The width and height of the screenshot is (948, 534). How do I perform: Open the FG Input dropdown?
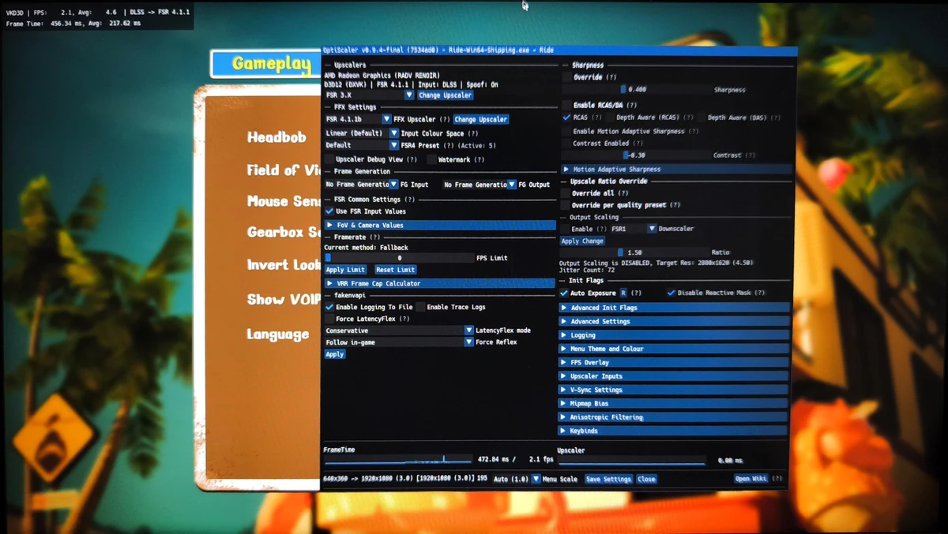pos(361,185)
